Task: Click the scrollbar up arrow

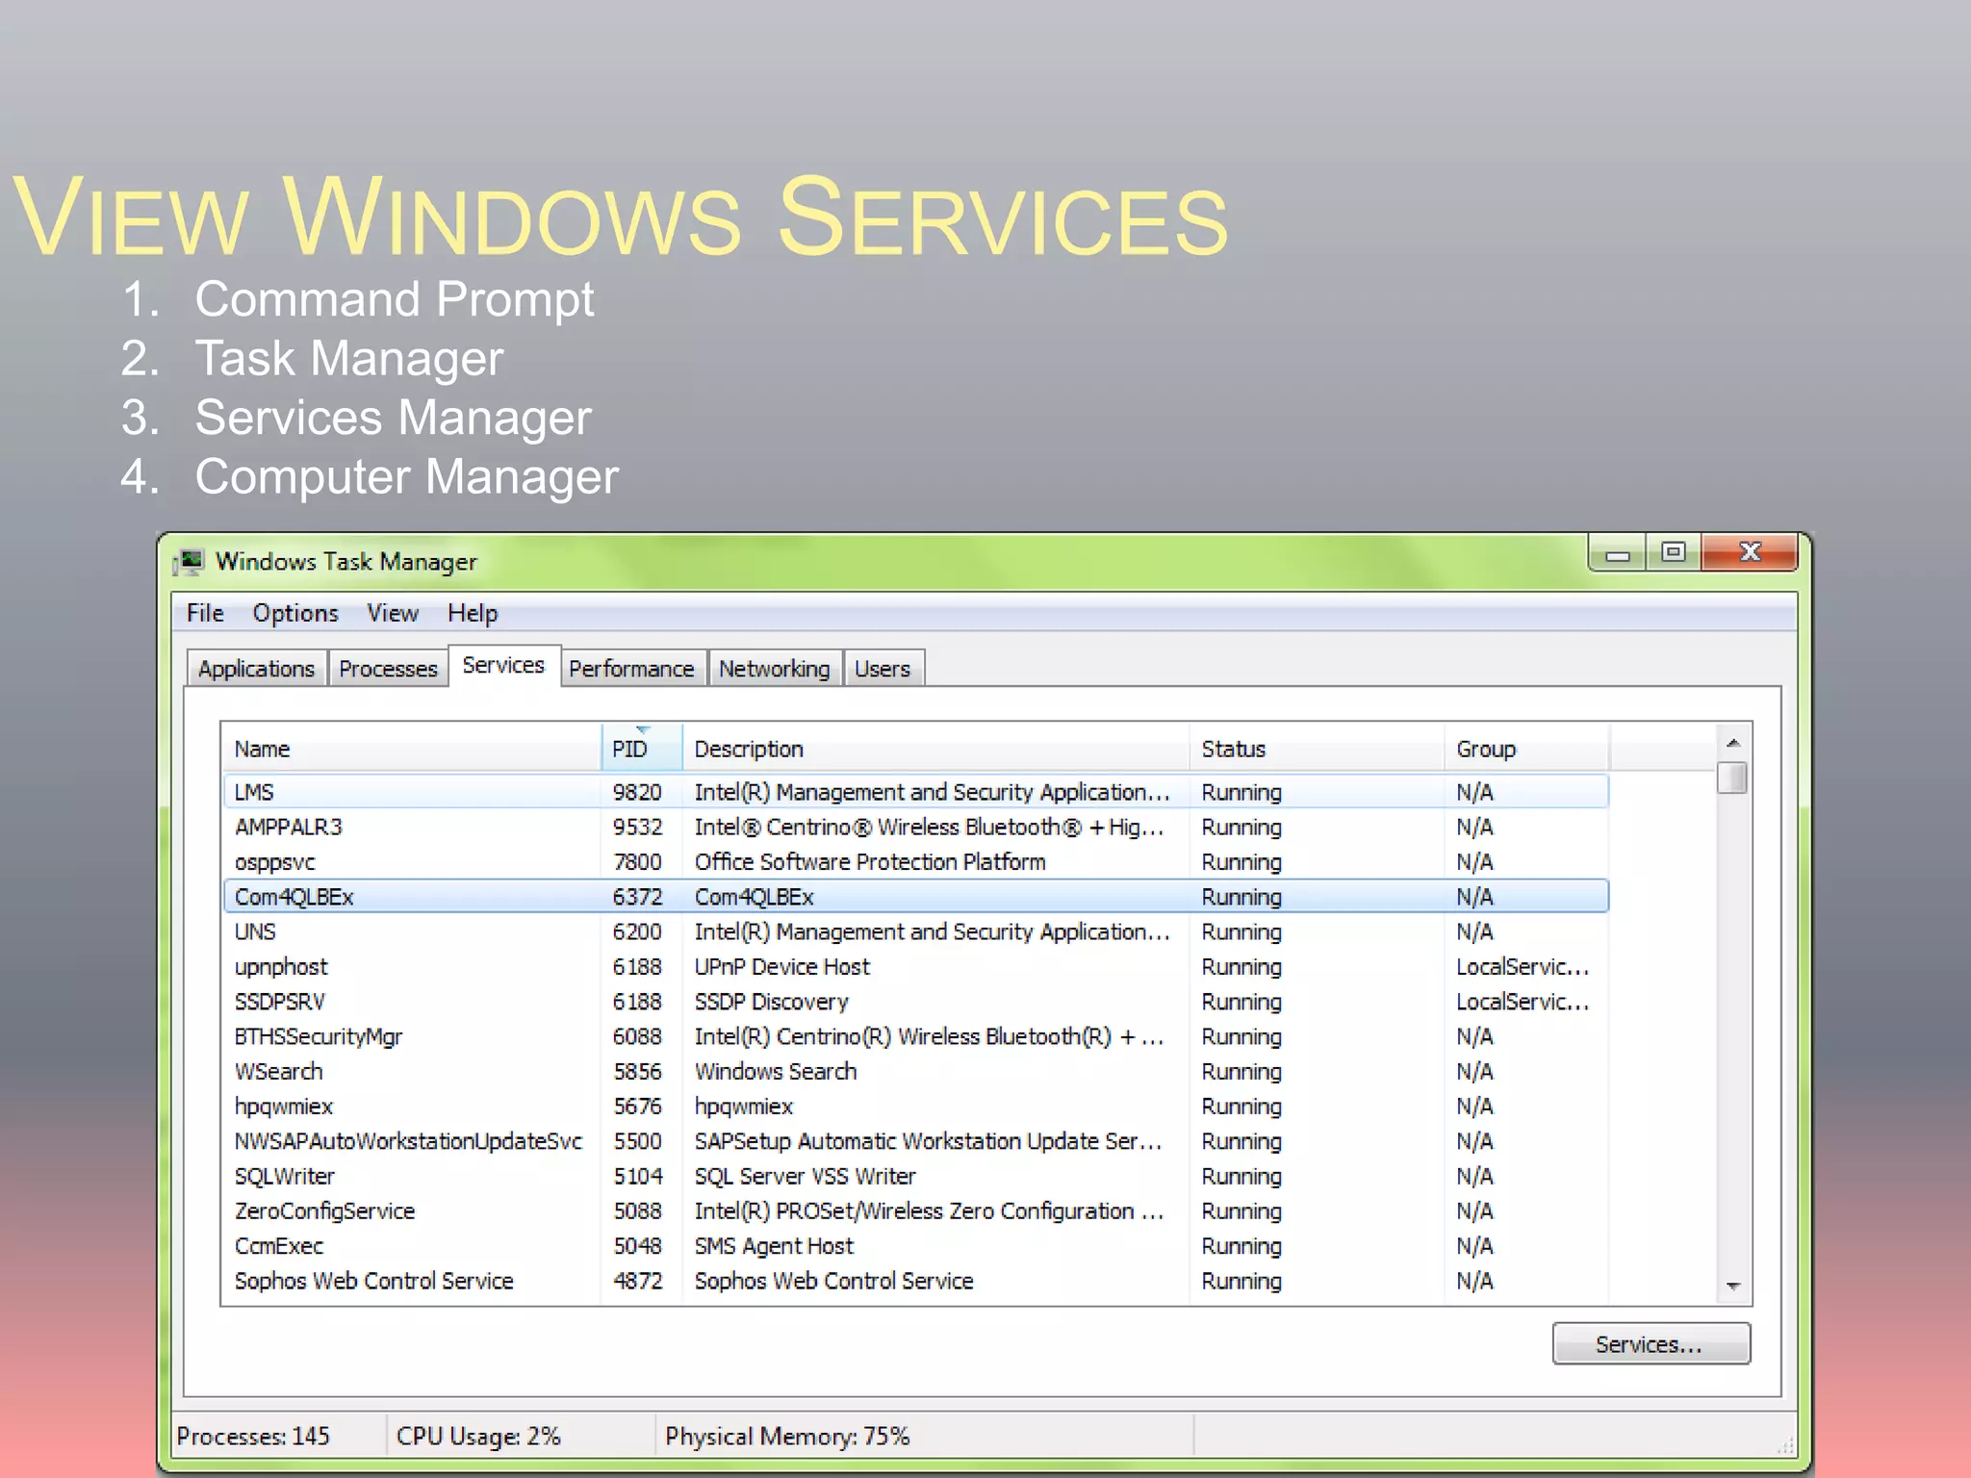Action: click(1732, 743)
